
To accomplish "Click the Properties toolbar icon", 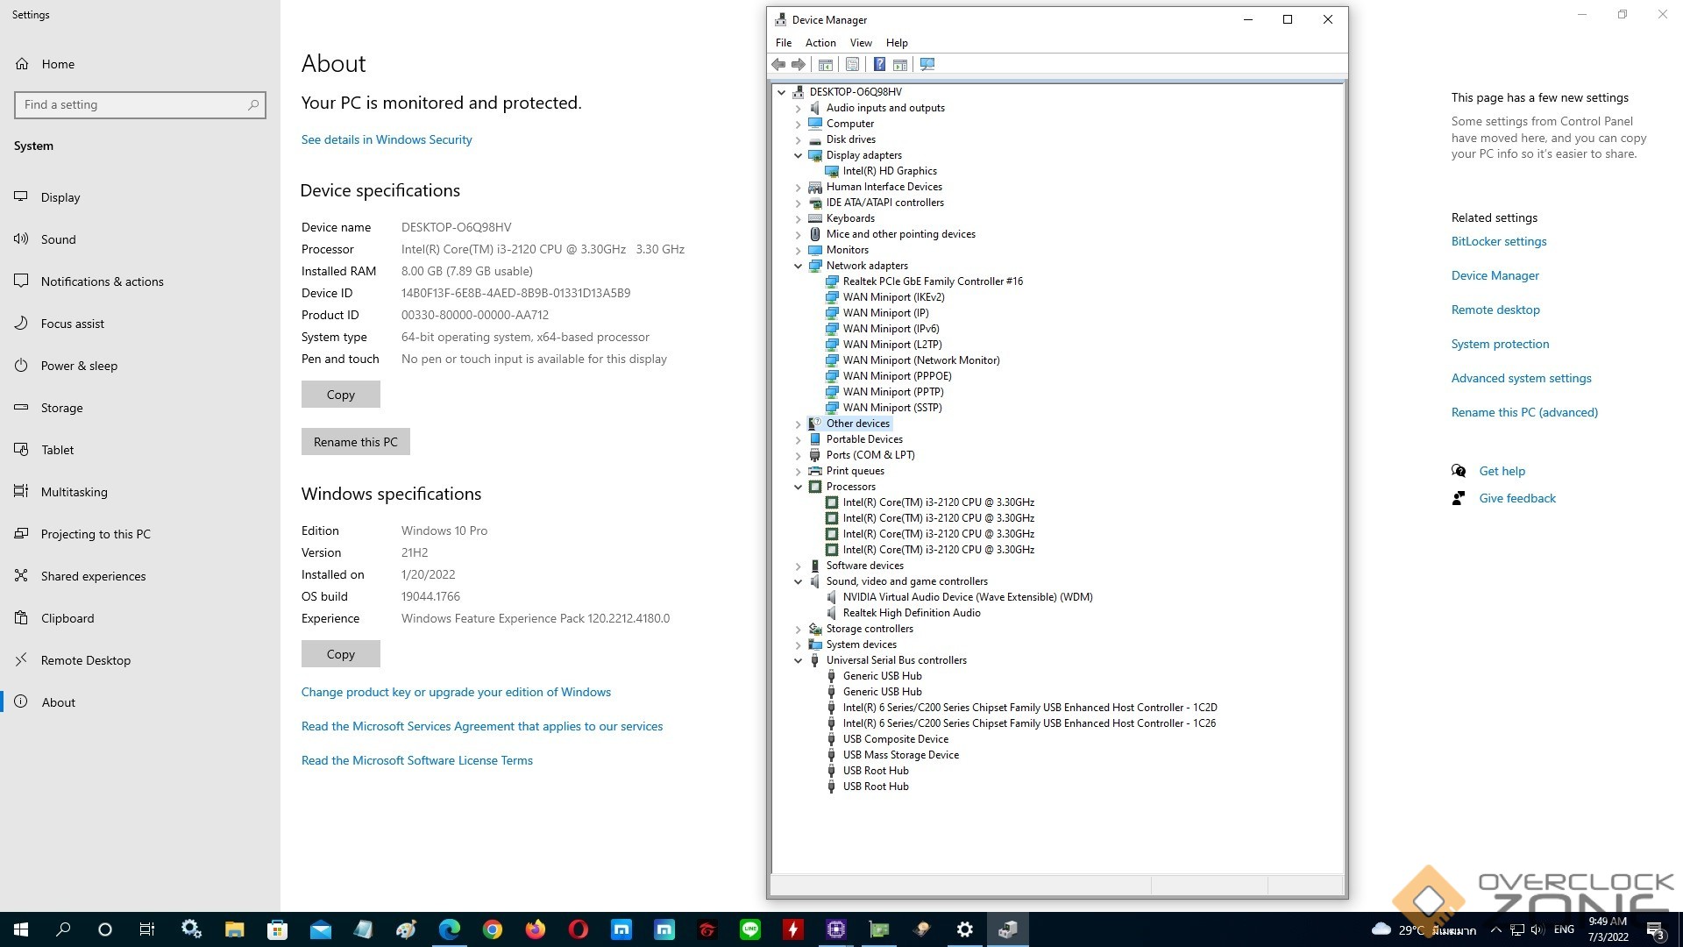I will [852, 64].
